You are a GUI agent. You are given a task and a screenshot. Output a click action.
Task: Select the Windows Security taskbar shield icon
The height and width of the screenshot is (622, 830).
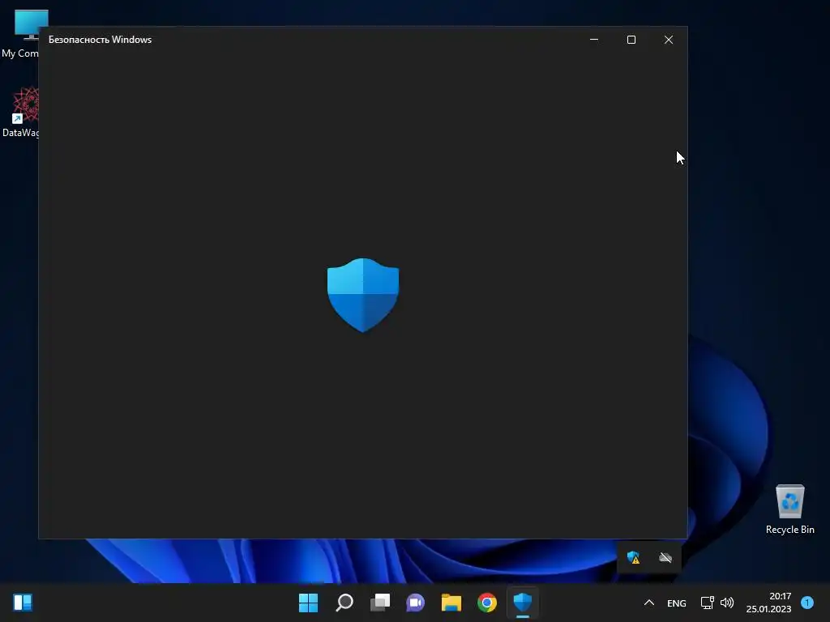coord(523,603)
